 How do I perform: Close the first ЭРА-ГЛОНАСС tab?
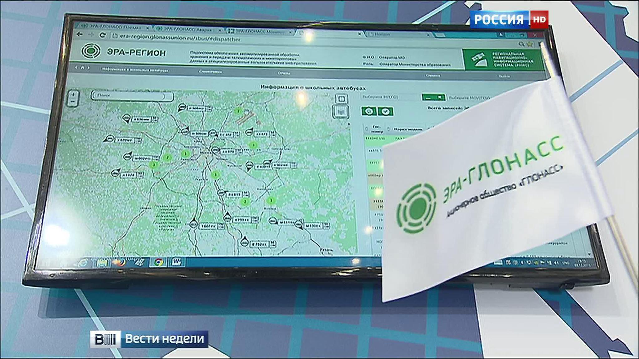pyautogui.click(x=148, y=28)
